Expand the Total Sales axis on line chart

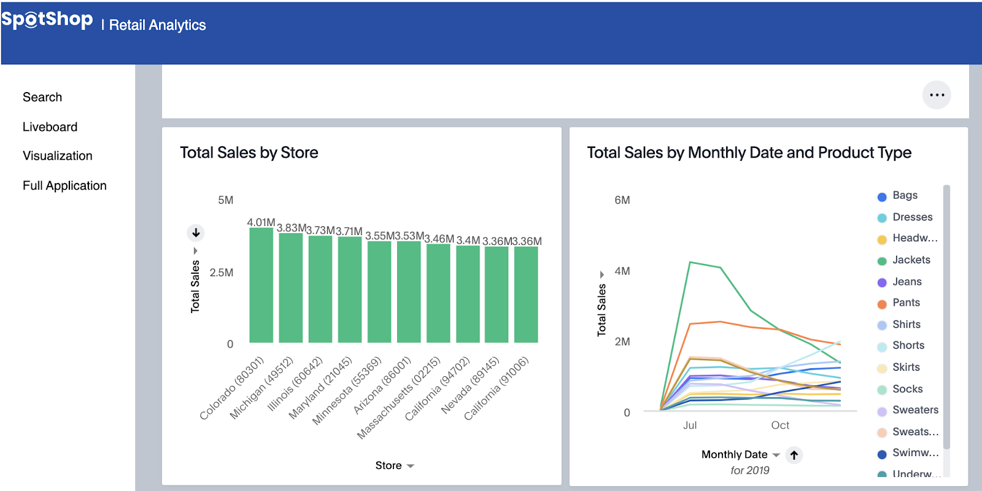click(601, 274)
